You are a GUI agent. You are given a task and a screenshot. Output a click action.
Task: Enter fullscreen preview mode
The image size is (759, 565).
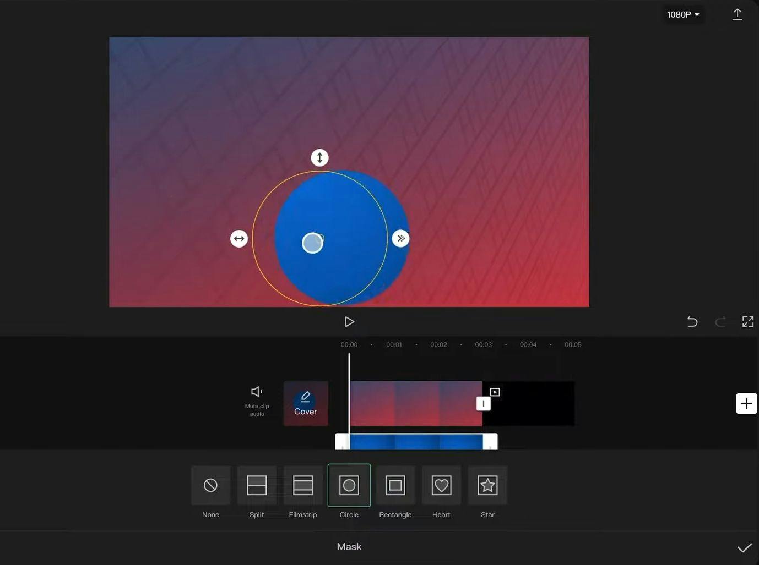tap(747, 322)
